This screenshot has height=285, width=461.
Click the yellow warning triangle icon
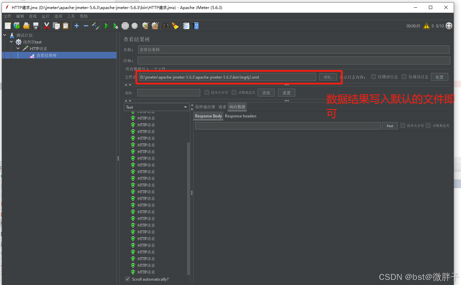(x=426, y=26)
